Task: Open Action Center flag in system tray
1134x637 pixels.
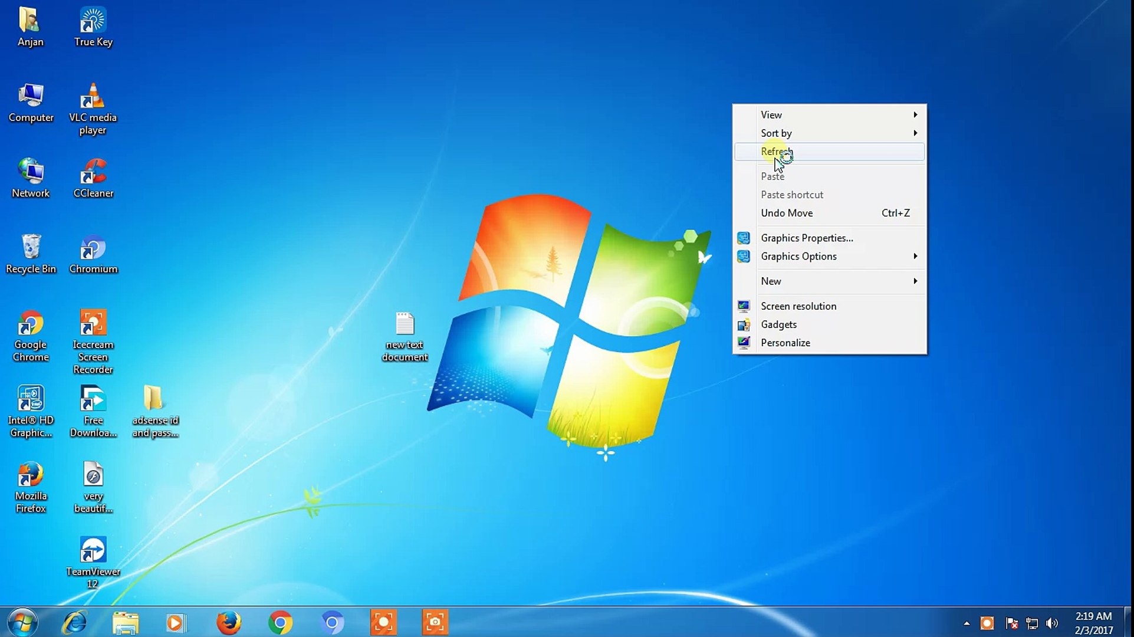Action: point(1012,623)
